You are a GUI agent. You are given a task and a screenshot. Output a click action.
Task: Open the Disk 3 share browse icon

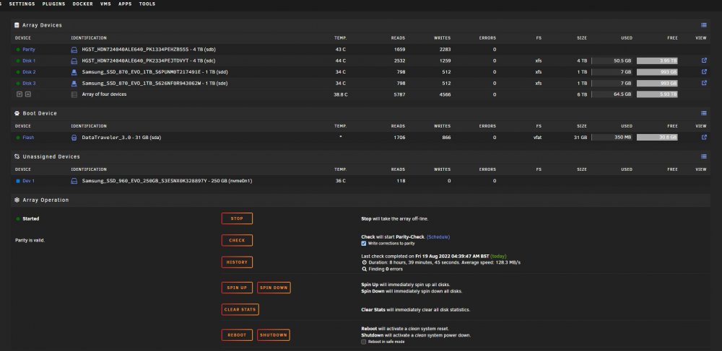703,83
